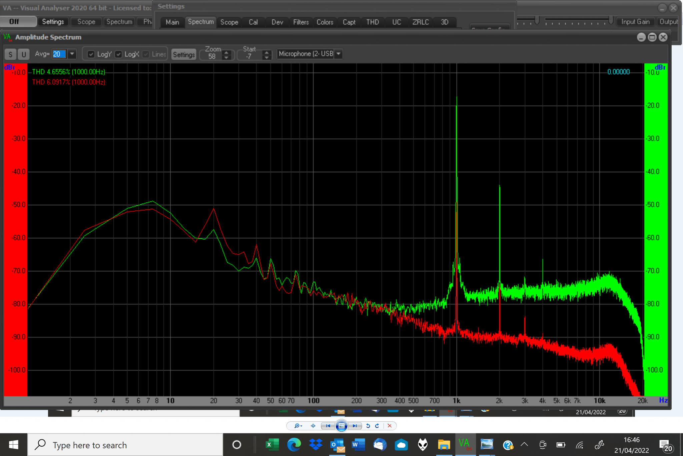This screenshot has height=456, width=683.
Task: Open foobar2000 alien icon in taskbar
Action: click(x=423, y=445)
